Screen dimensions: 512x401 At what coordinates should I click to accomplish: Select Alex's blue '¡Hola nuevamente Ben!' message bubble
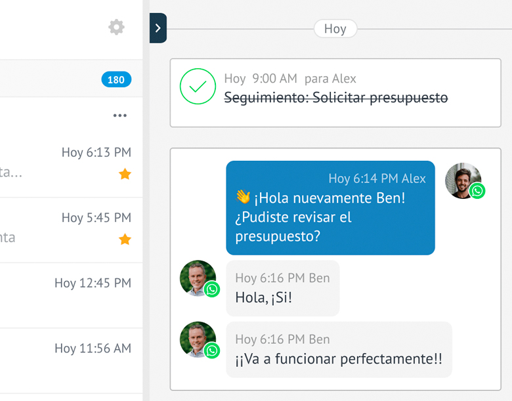(330, 207)
